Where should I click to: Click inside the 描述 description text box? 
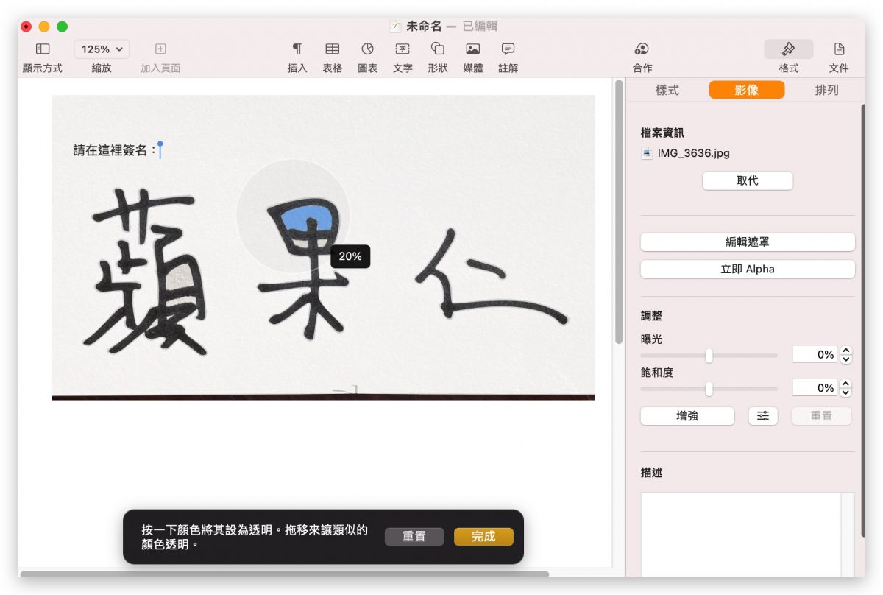coord(741,534)
